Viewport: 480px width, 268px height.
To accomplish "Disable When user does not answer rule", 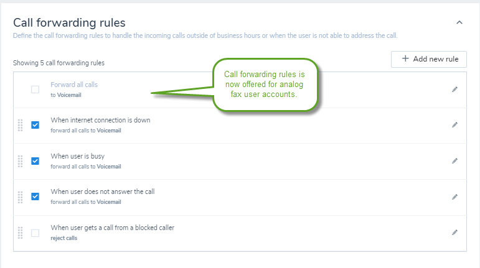I will click(35, 196).
